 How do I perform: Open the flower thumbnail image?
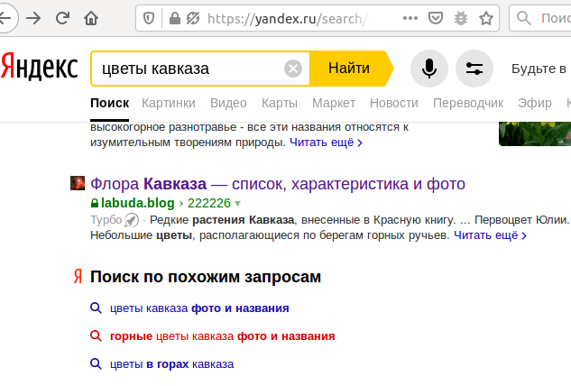pyautogui.click(x=535, y=134)
